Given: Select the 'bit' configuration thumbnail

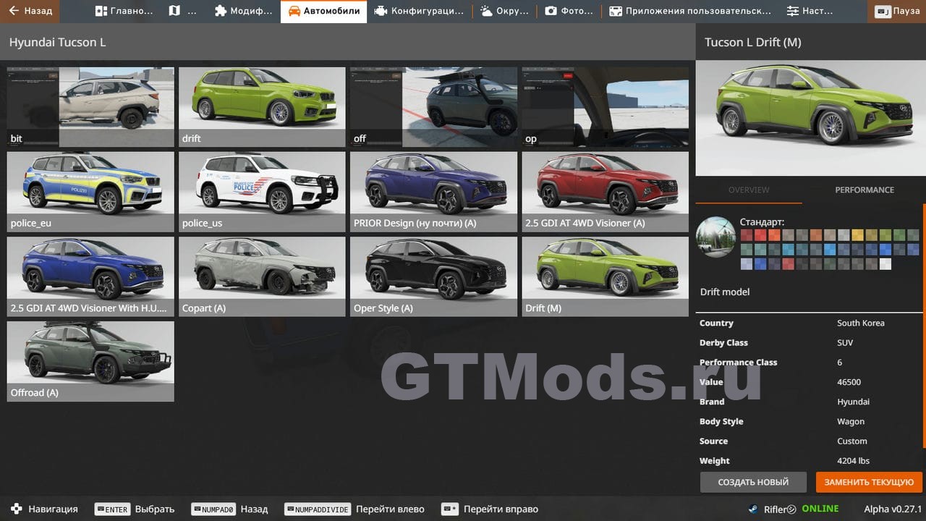Looking at the screenshot, I should (x=90, y=107).
